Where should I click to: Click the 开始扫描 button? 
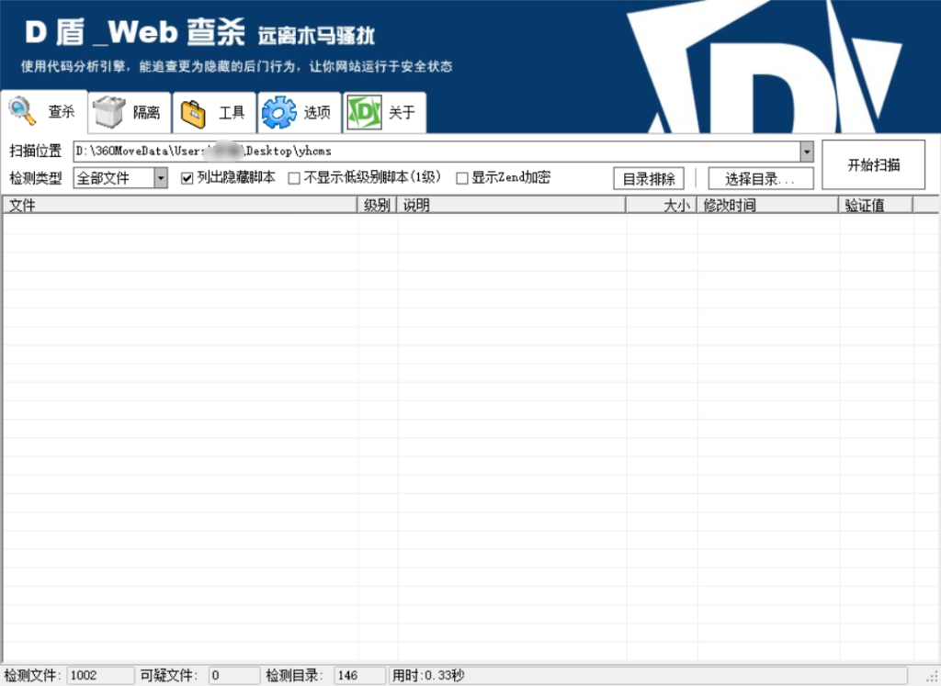[873, 163]
